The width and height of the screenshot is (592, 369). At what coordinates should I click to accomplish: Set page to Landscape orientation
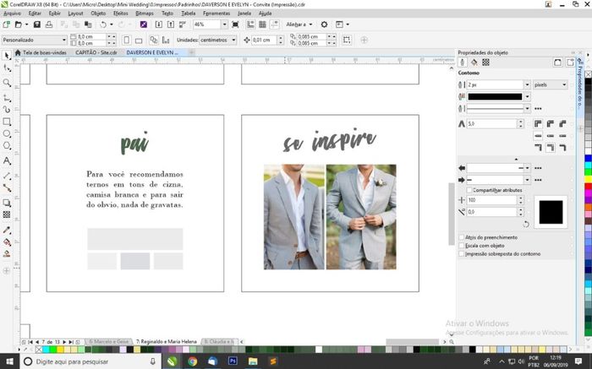139,40
